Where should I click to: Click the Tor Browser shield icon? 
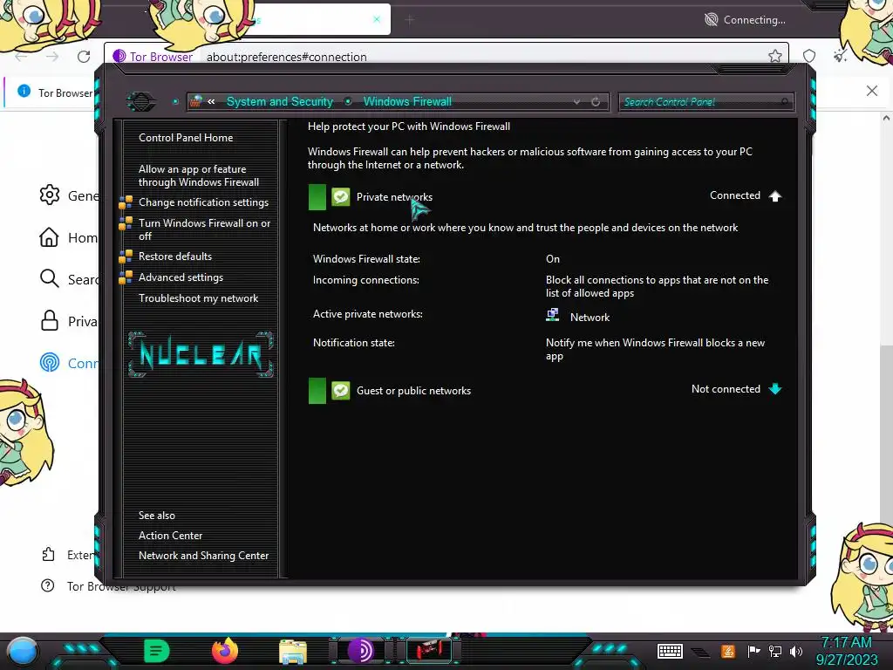click(x=809, y=56)
